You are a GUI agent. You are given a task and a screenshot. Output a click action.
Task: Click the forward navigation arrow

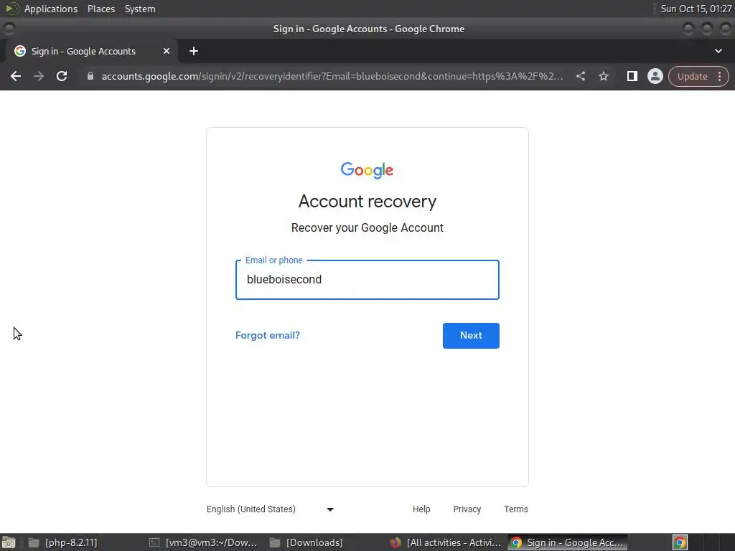39,76
